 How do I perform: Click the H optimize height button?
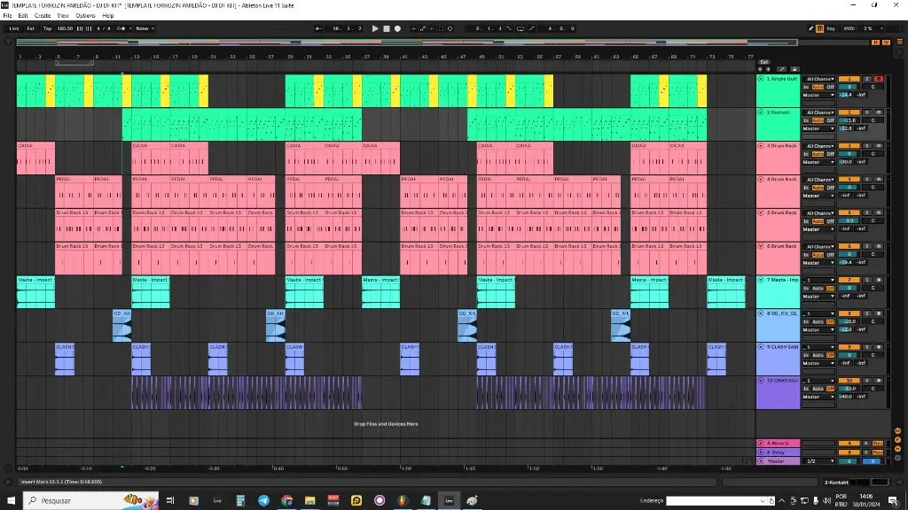tap(875, 42)
